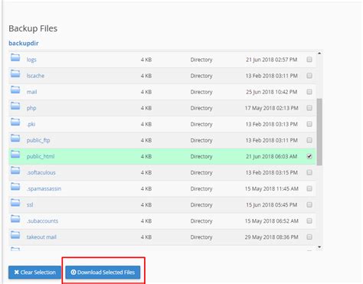Click the file list scrollbar thumb
The image size is (363, 284).
point(319,132)
